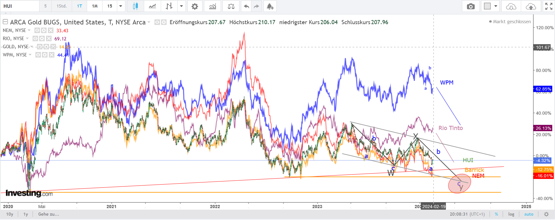Viewport: 555px width, 220px height.
Task: Open settings for GOLD, NYSE series
Action: tap(46, 47)
